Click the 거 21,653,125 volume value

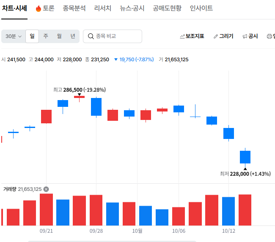pos(173,60)
